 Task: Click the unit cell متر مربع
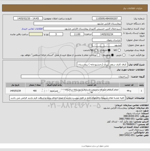(54, 91)
